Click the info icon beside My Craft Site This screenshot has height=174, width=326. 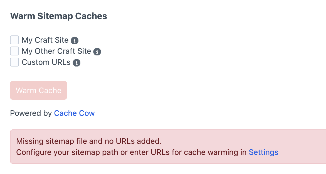click(x=75, y=41)
